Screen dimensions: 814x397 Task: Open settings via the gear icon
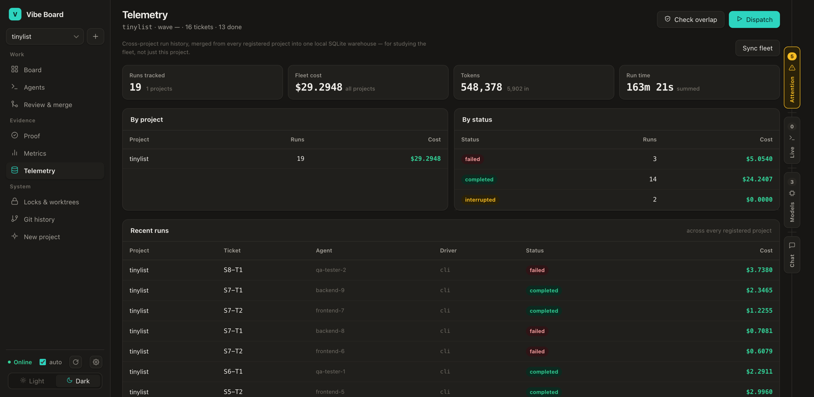pos(96,362)
